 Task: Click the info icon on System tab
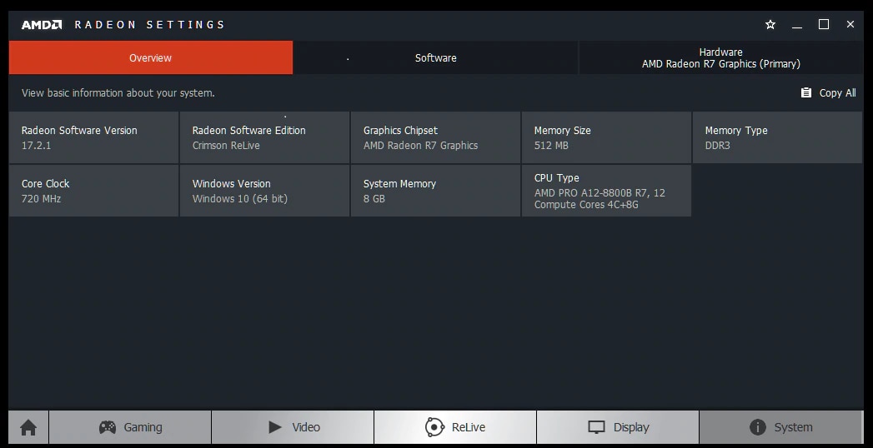click(758, 427)
